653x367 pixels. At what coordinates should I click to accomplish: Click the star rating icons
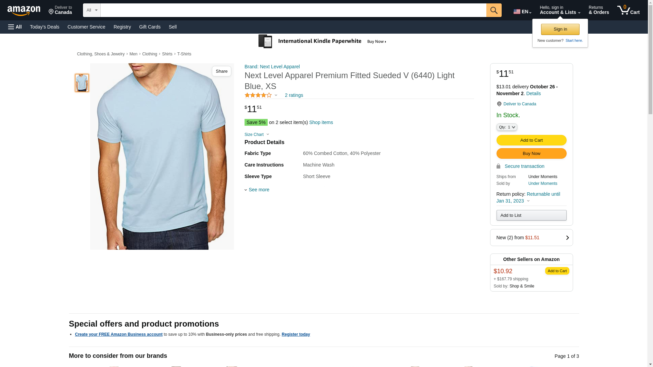[x=258, y=95]
